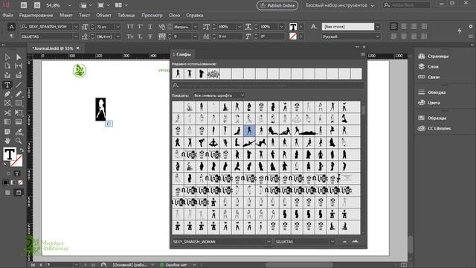476x268 pixels.
Task: Open the Glyphs panel flyout menu
Action: (x=363, y=54)
